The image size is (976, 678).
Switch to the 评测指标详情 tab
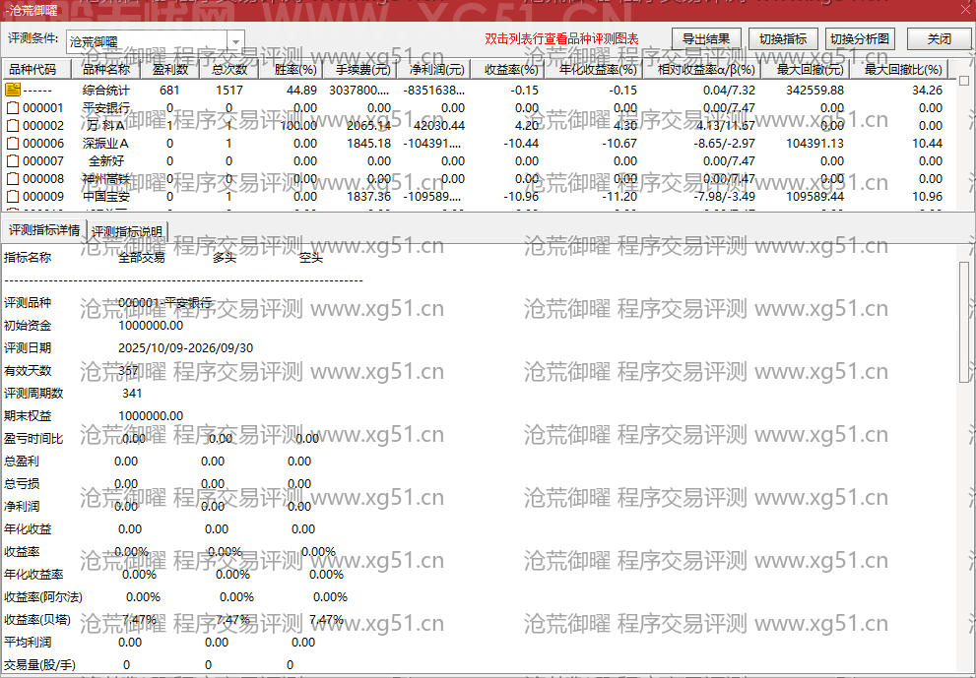pos(44,230)
